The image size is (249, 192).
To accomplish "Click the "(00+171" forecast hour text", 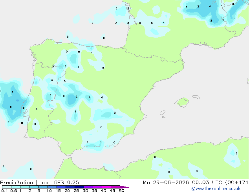I will click(x=236, y=183).
